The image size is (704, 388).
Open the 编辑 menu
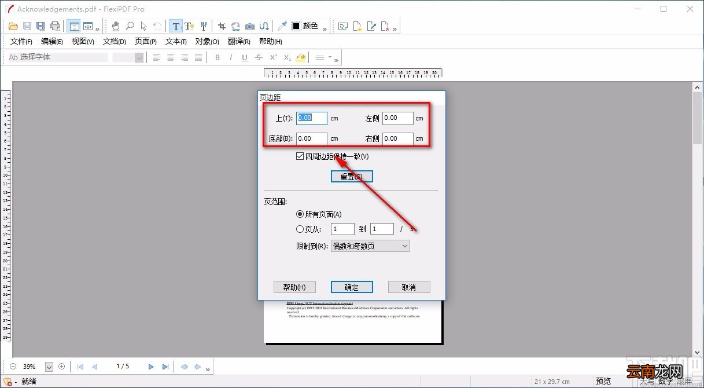52,42
